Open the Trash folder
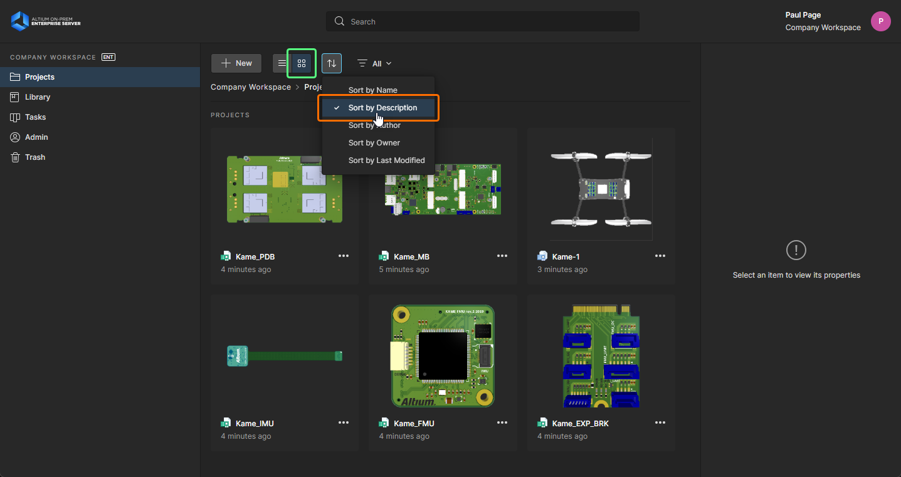The width and height of the screenshot is (901, 477). [x=35, y=157]
